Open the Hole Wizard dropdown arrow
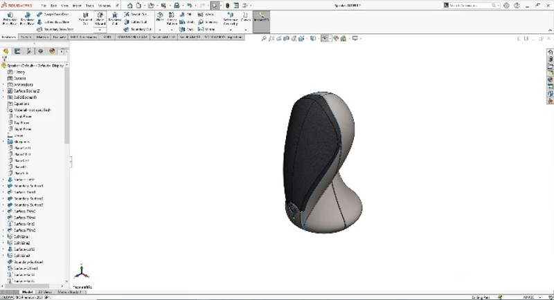The height and width of the screenshot is (300, 554). pyautogui.click(x=100, y=30)
